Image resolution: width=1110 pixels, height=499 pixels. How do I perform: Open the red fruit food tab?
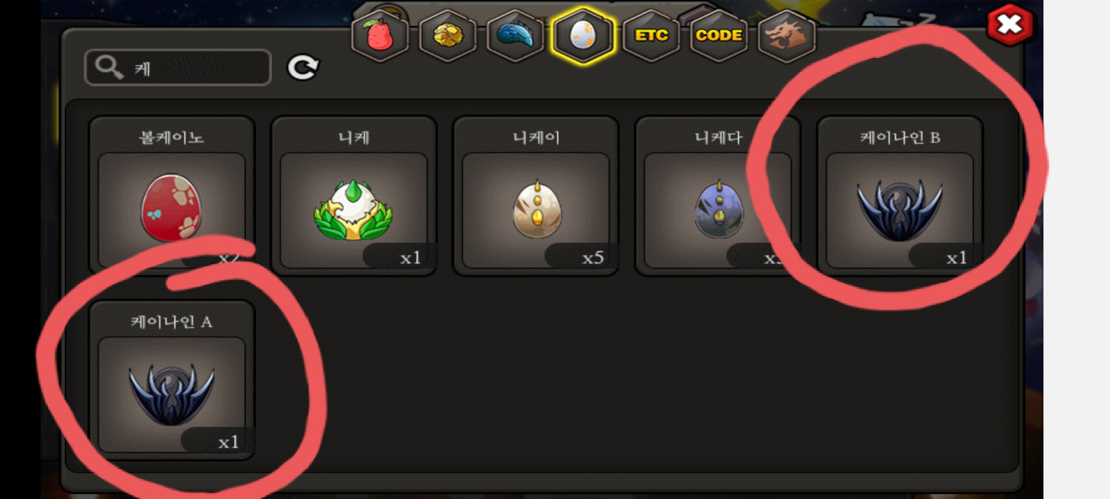click(380, 35)
